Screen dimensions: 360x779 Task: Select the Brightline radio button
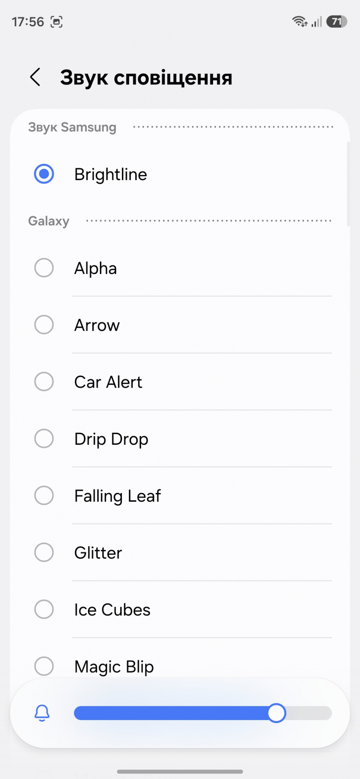[x=44, y=174]
